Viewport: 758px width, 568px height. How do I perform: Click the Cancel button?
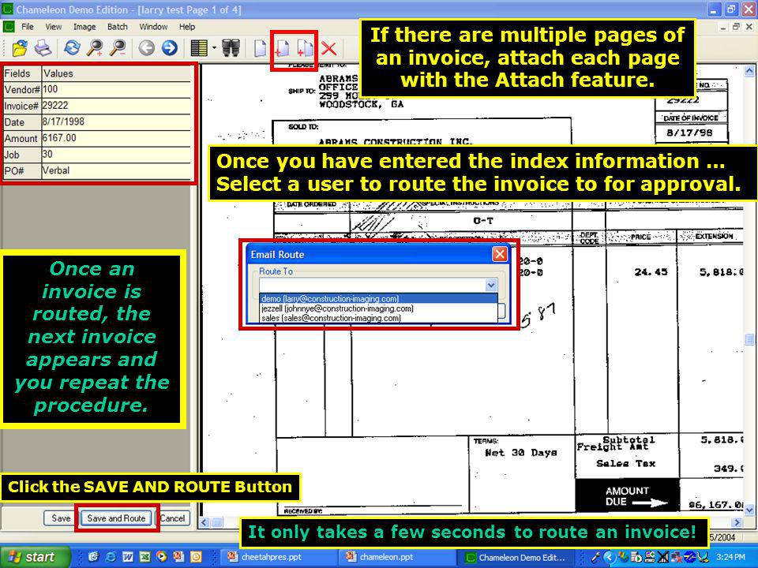point(173,518)
